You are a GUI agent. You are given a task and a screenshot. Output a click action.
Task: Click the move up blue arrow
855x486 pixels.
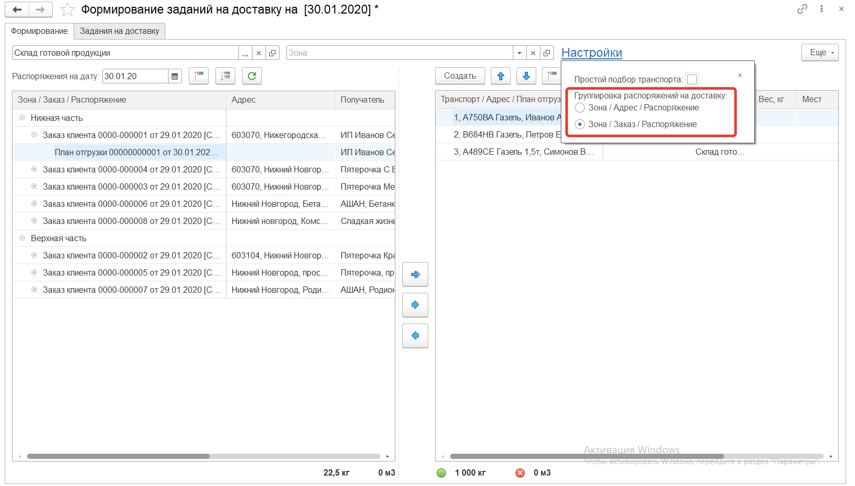[x=500, y=76]
